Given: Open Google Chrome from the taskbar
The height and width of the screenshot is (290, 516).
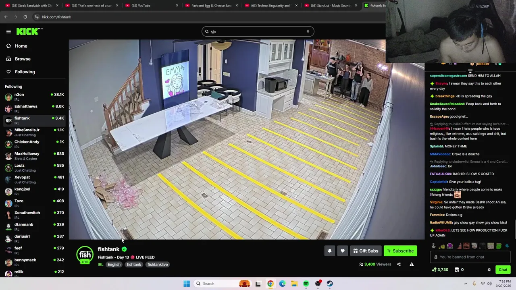Looking at the screenshot, I should [x=270, y=284].
